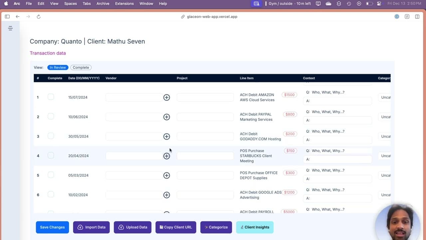Click the vendor field in row 5
The height and width of the screenshot is (240, 426).
tap(134, 175)
